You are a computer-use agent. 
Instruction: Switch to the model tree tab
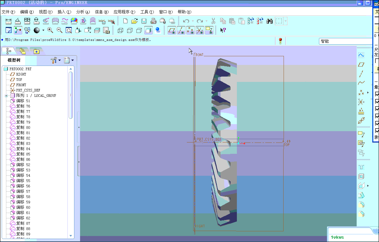tap(9, 51)
